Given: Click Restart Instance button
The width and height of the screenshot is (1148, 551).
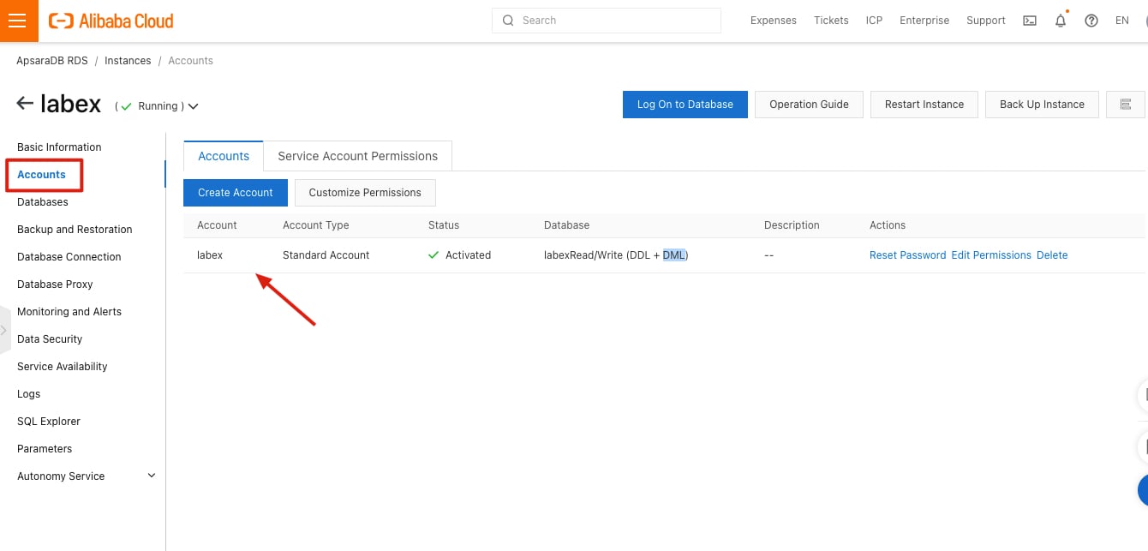Looking at the screenshot, I should 924,105.
